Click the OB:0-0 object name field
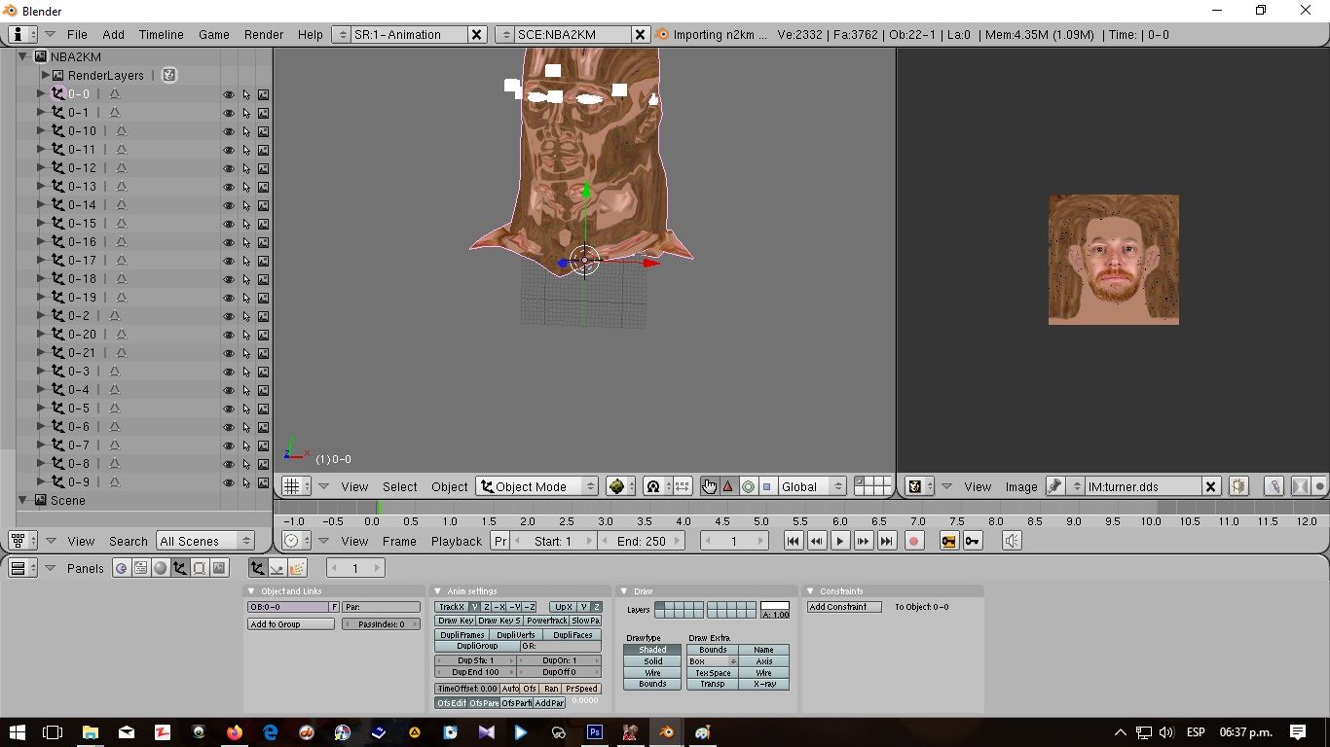1330x747 pixels. (288, 607)
